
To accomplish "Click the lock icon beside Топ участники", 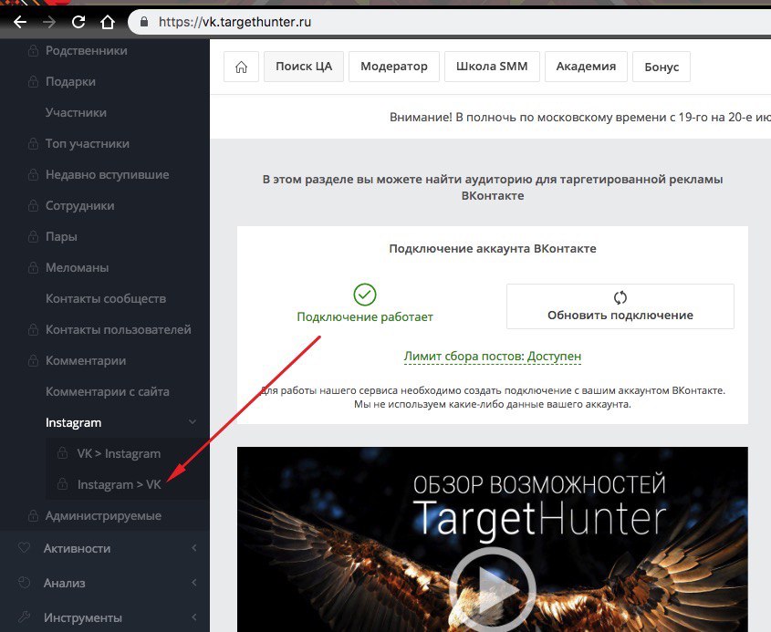I will click(33, 143).
